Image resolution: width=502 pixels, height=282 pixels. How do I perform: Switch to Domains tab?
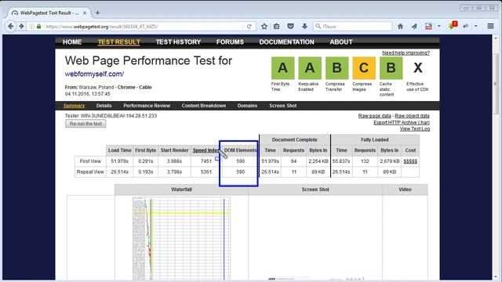tap(247, 106)
